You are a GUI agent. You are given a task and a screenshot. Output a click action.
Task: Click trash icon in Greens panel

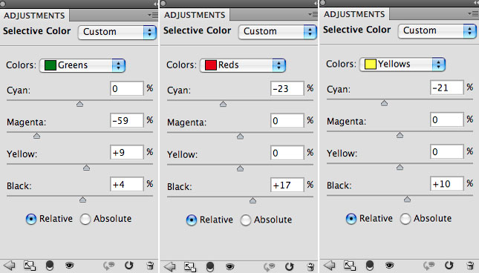tap(150, 266)
